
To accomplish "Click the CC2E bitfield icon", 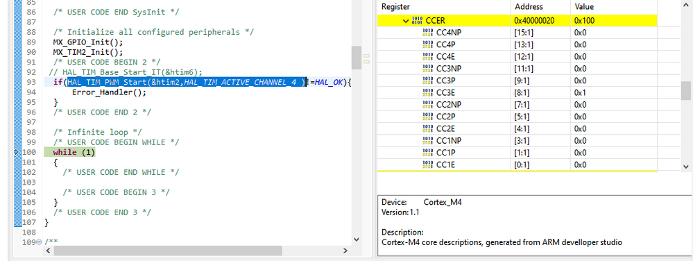I will click(x=428, y=128).
